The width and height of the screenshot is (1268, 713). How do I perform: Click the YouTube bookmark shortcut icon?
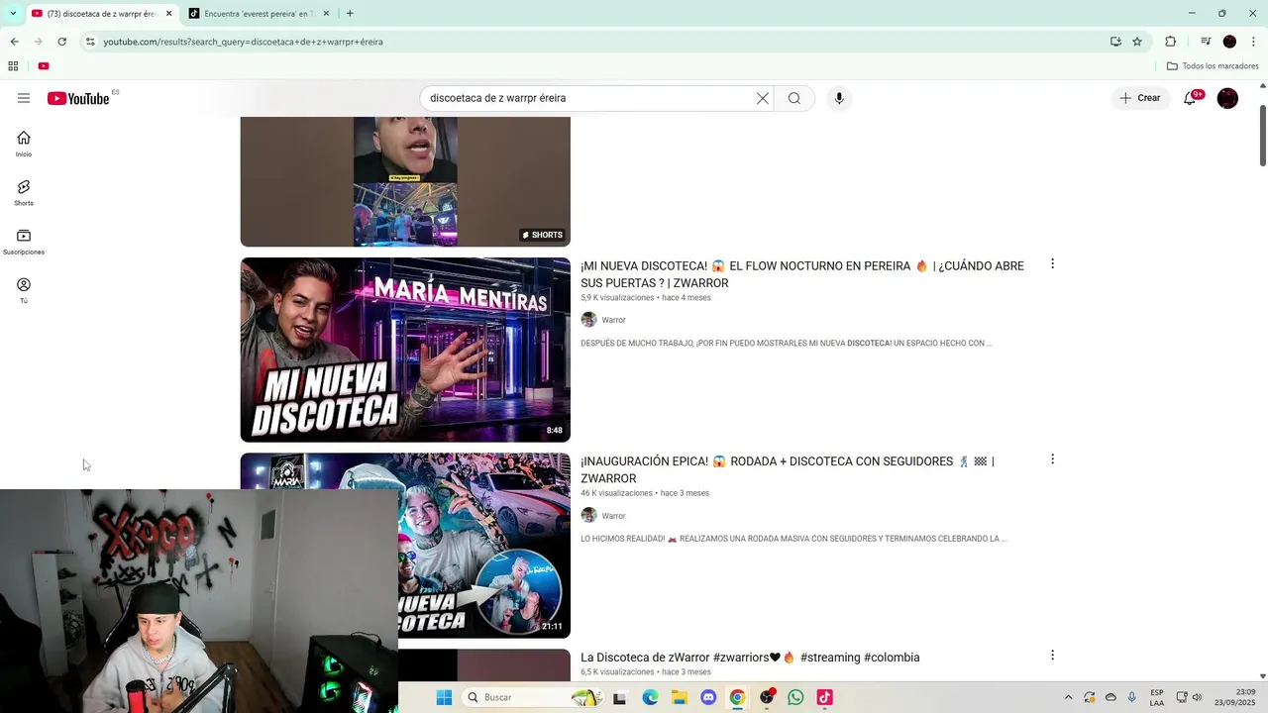[44, 66]
